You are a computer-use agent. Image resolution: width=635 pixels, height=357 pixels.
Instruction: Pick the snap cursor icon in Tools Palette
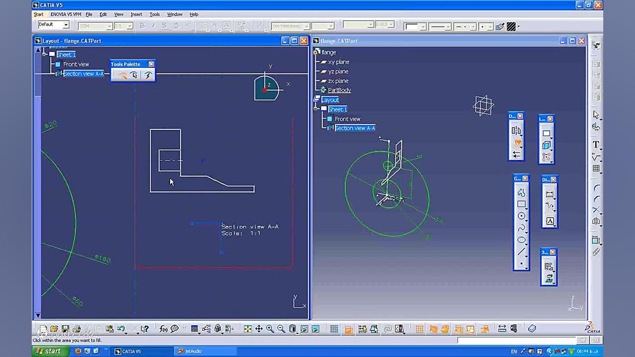click(x=133, y=75)
